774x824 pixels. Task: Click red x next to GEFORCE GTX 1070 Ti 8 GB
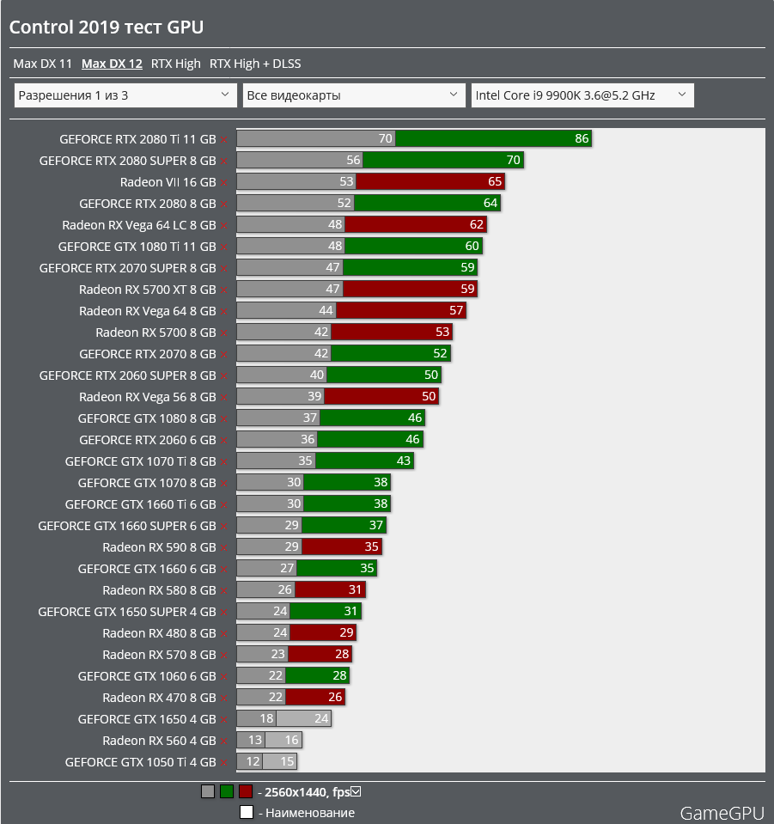click(x=224, y=462)
